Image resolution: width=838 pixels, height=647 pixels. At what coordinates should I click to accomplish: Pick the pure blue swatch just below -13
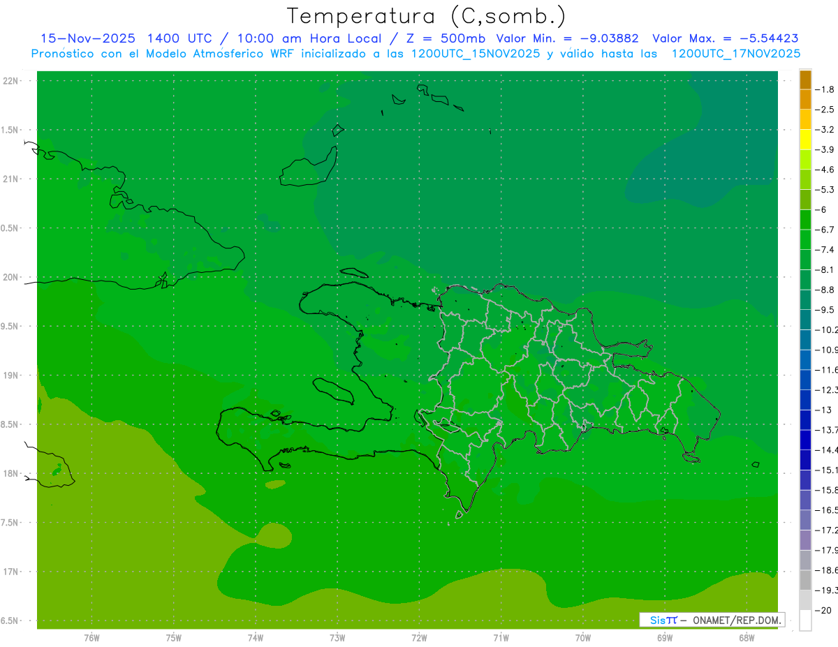click(805, 419)
